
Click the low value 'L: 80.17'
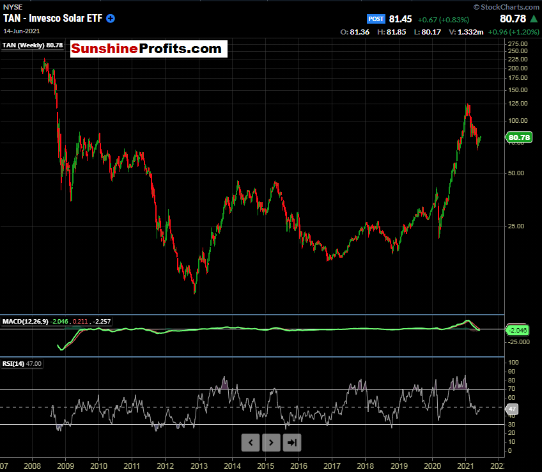click(428, 32)
